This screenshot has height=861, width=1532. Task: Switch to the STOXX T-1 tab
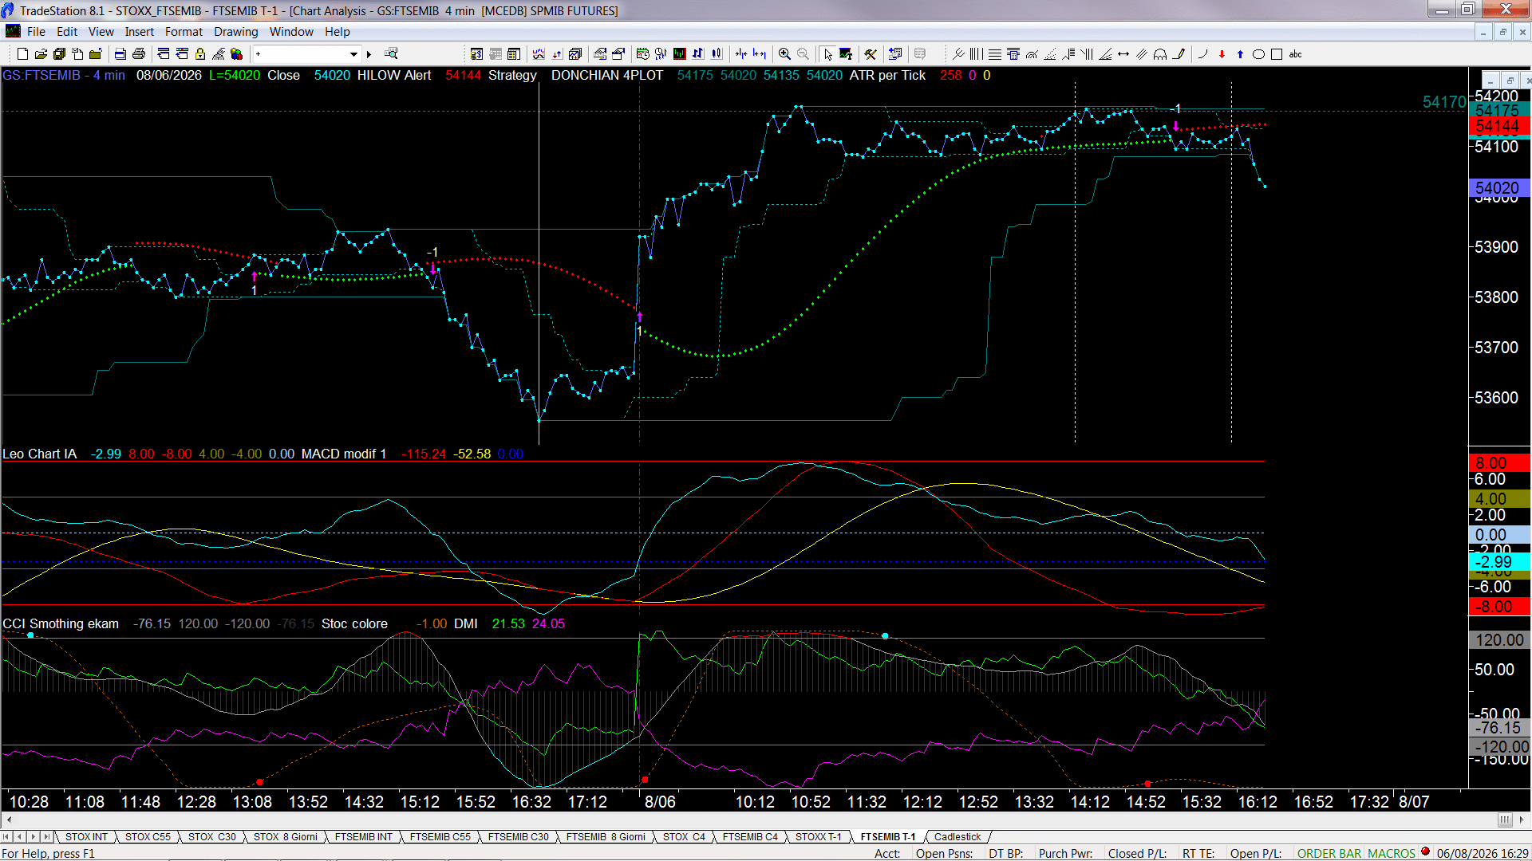[818, 837]
